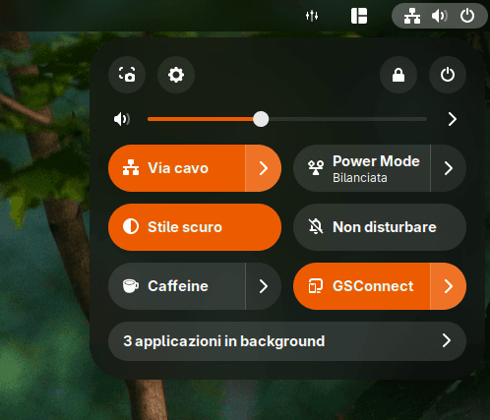Open the tiling layout icon in top bar
Viewport: 490px width, 420px height.
(359, 16)
